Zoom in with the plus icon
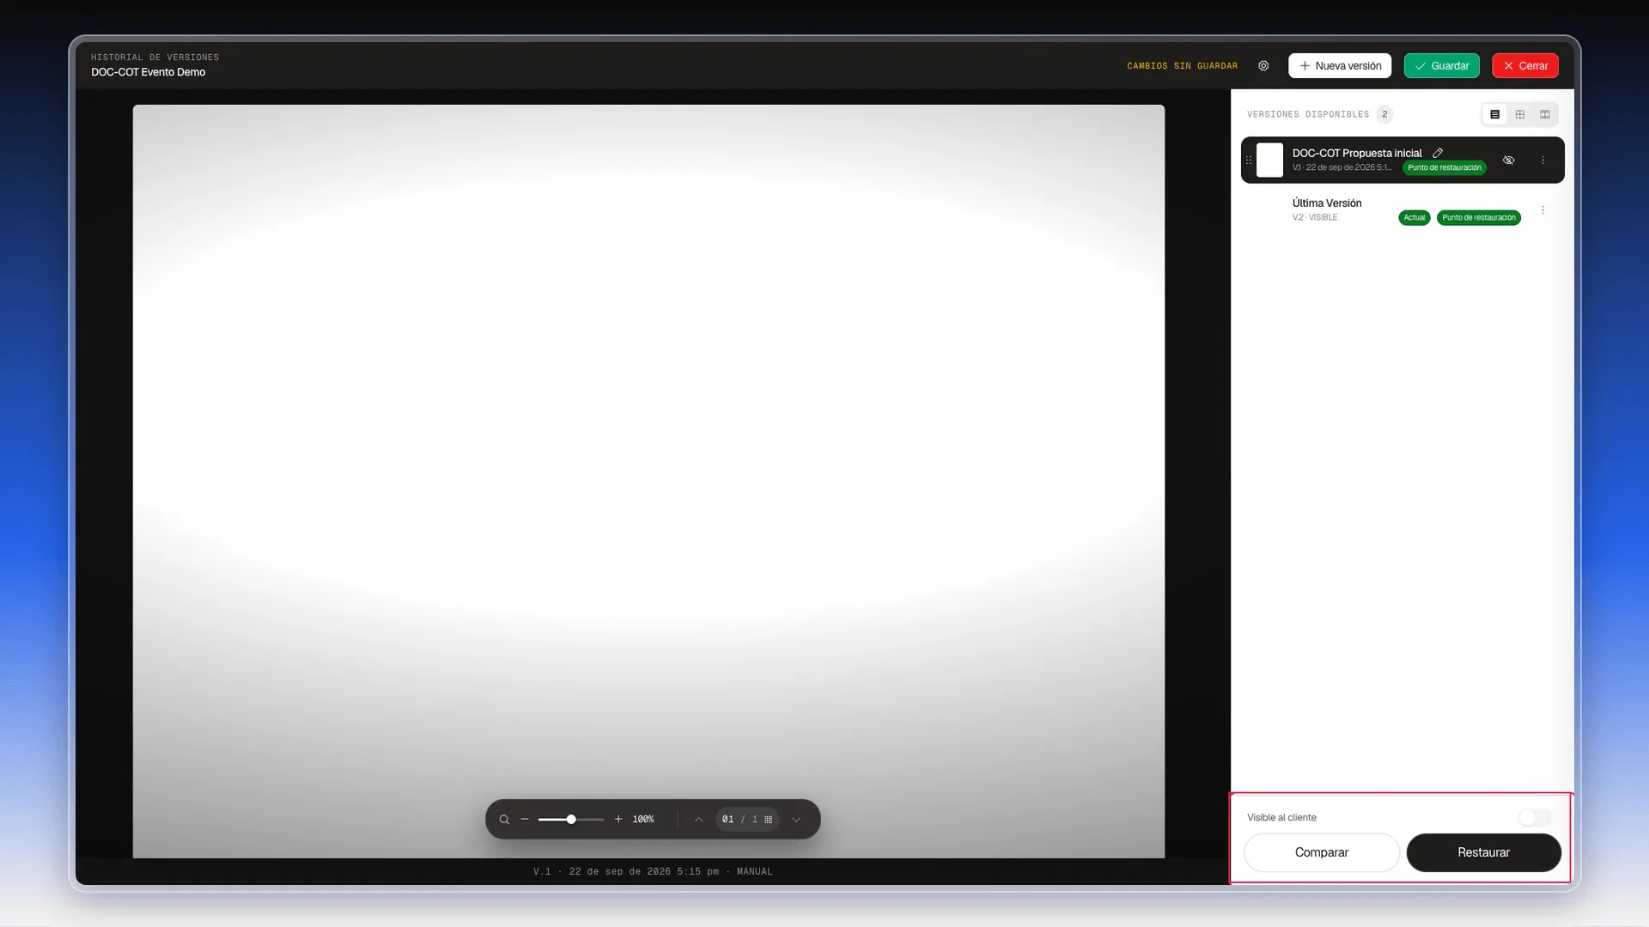The image size is (1649, 927). tap(618, 820)
